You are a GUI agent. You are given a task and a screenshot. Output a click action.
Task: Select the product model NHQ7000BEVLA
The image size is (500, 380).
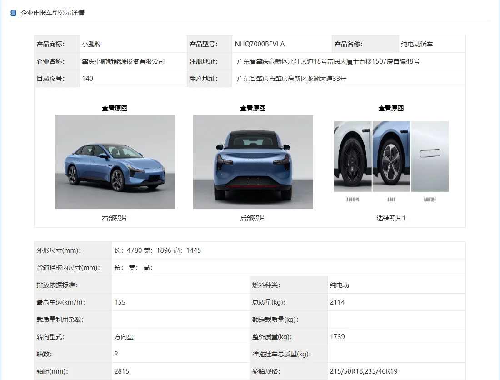click(260, 44)
